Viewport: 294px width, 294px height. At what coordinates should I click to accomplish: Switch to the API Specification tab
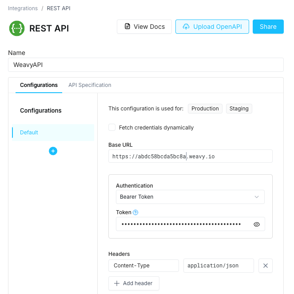[90, 85]
